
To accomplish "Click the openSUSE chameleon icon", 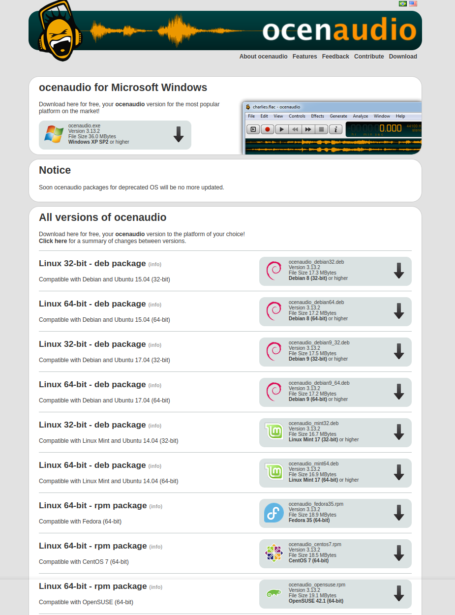I will click(x=274, y=594).
